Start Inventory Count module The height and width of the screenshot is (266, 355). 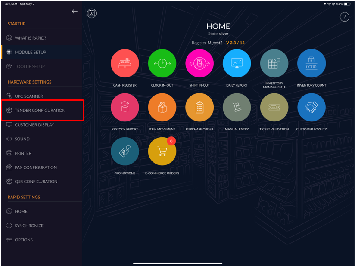coord(311,64)
